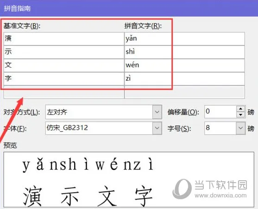This screenshot has height=209, width=258.
Task: Edit the pinyin field 'yǎn'
Action: pos(185,38)
